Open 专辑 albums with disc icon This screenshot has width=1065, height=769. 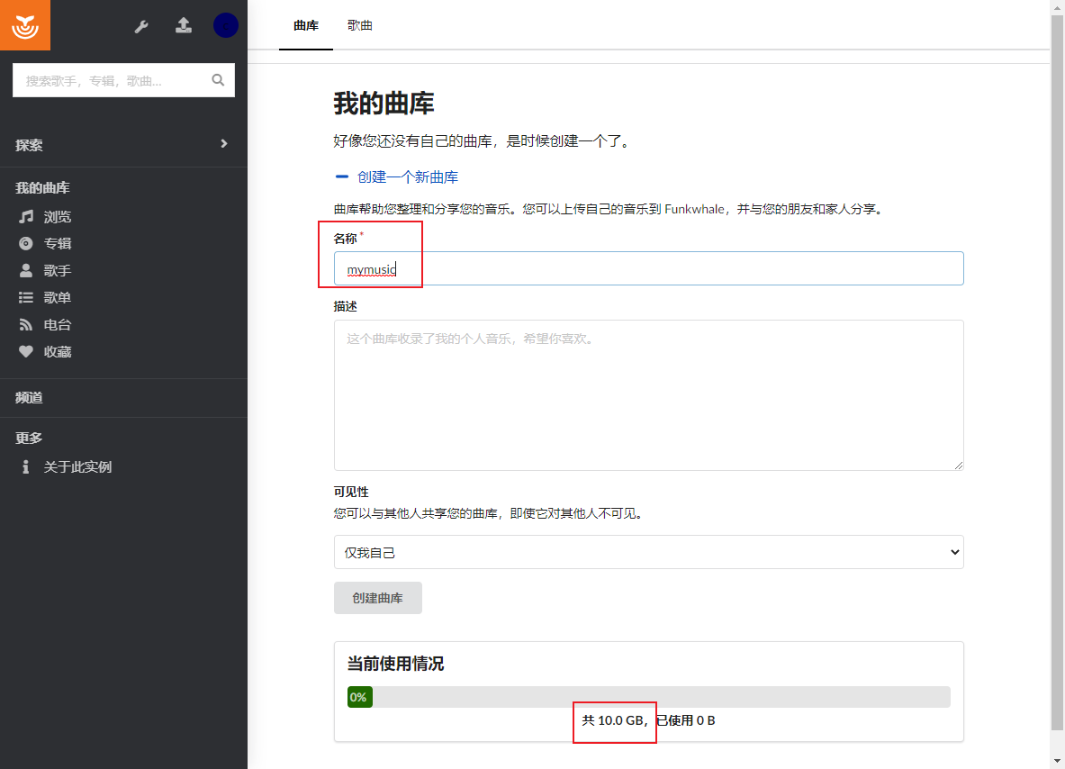point(45,243)
